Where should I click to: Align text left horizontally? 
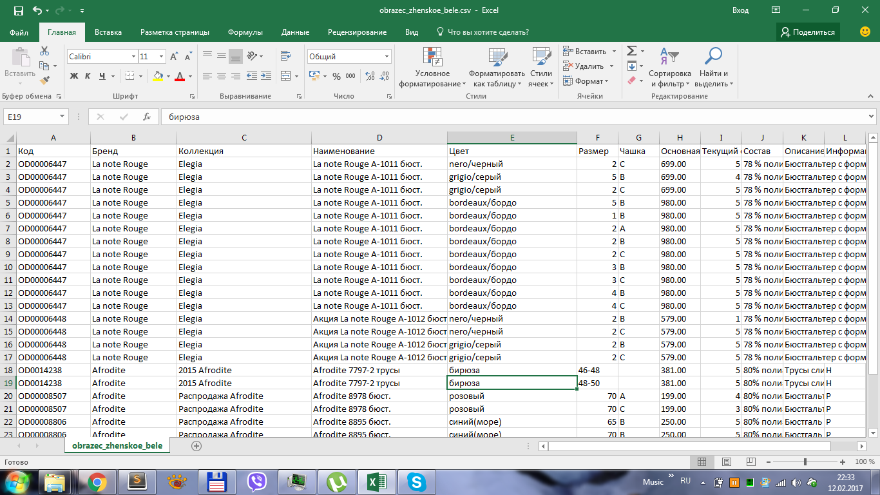207,76
